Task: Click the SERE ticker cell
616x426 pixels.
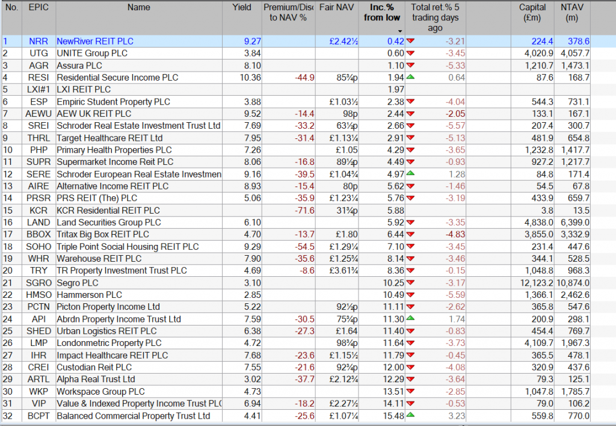Action: (x=38, y=174)
